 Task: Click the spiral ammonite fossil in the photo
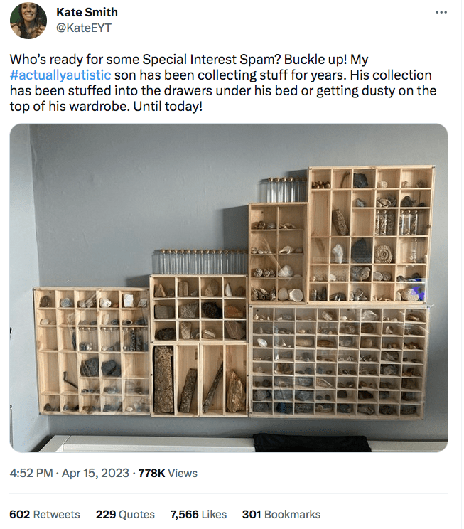point(384,254)
